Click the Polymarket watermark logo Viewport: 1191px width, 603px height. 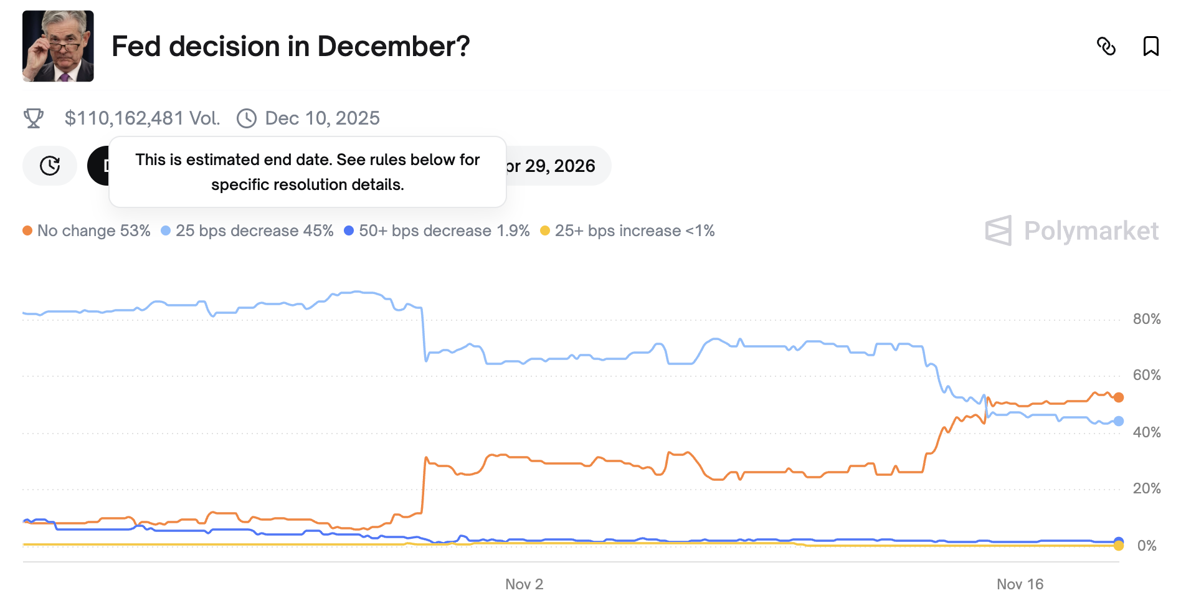[x=1071, y=231]
